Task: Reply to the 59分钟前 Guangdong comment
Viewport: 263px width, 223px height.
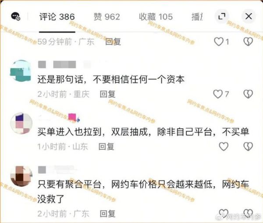Action: (113, 42)
